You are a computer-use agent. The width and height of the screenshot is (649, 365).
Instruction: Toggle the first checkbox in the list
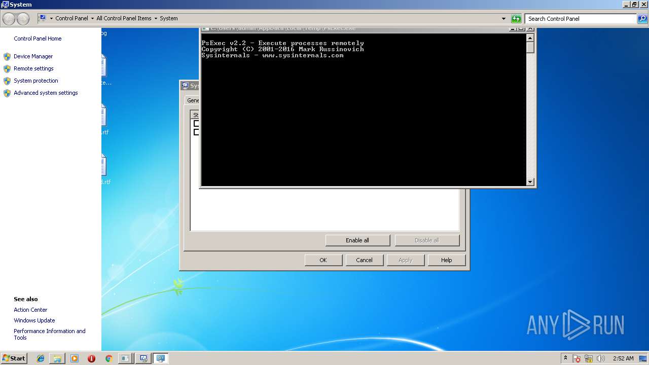pyautogui.click(x=196, y=123)
